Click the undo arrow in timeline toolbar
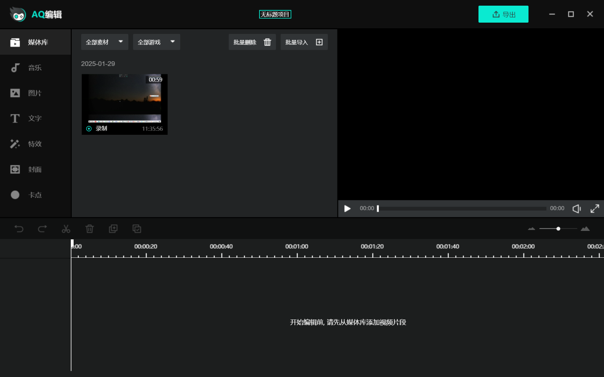 19,229
